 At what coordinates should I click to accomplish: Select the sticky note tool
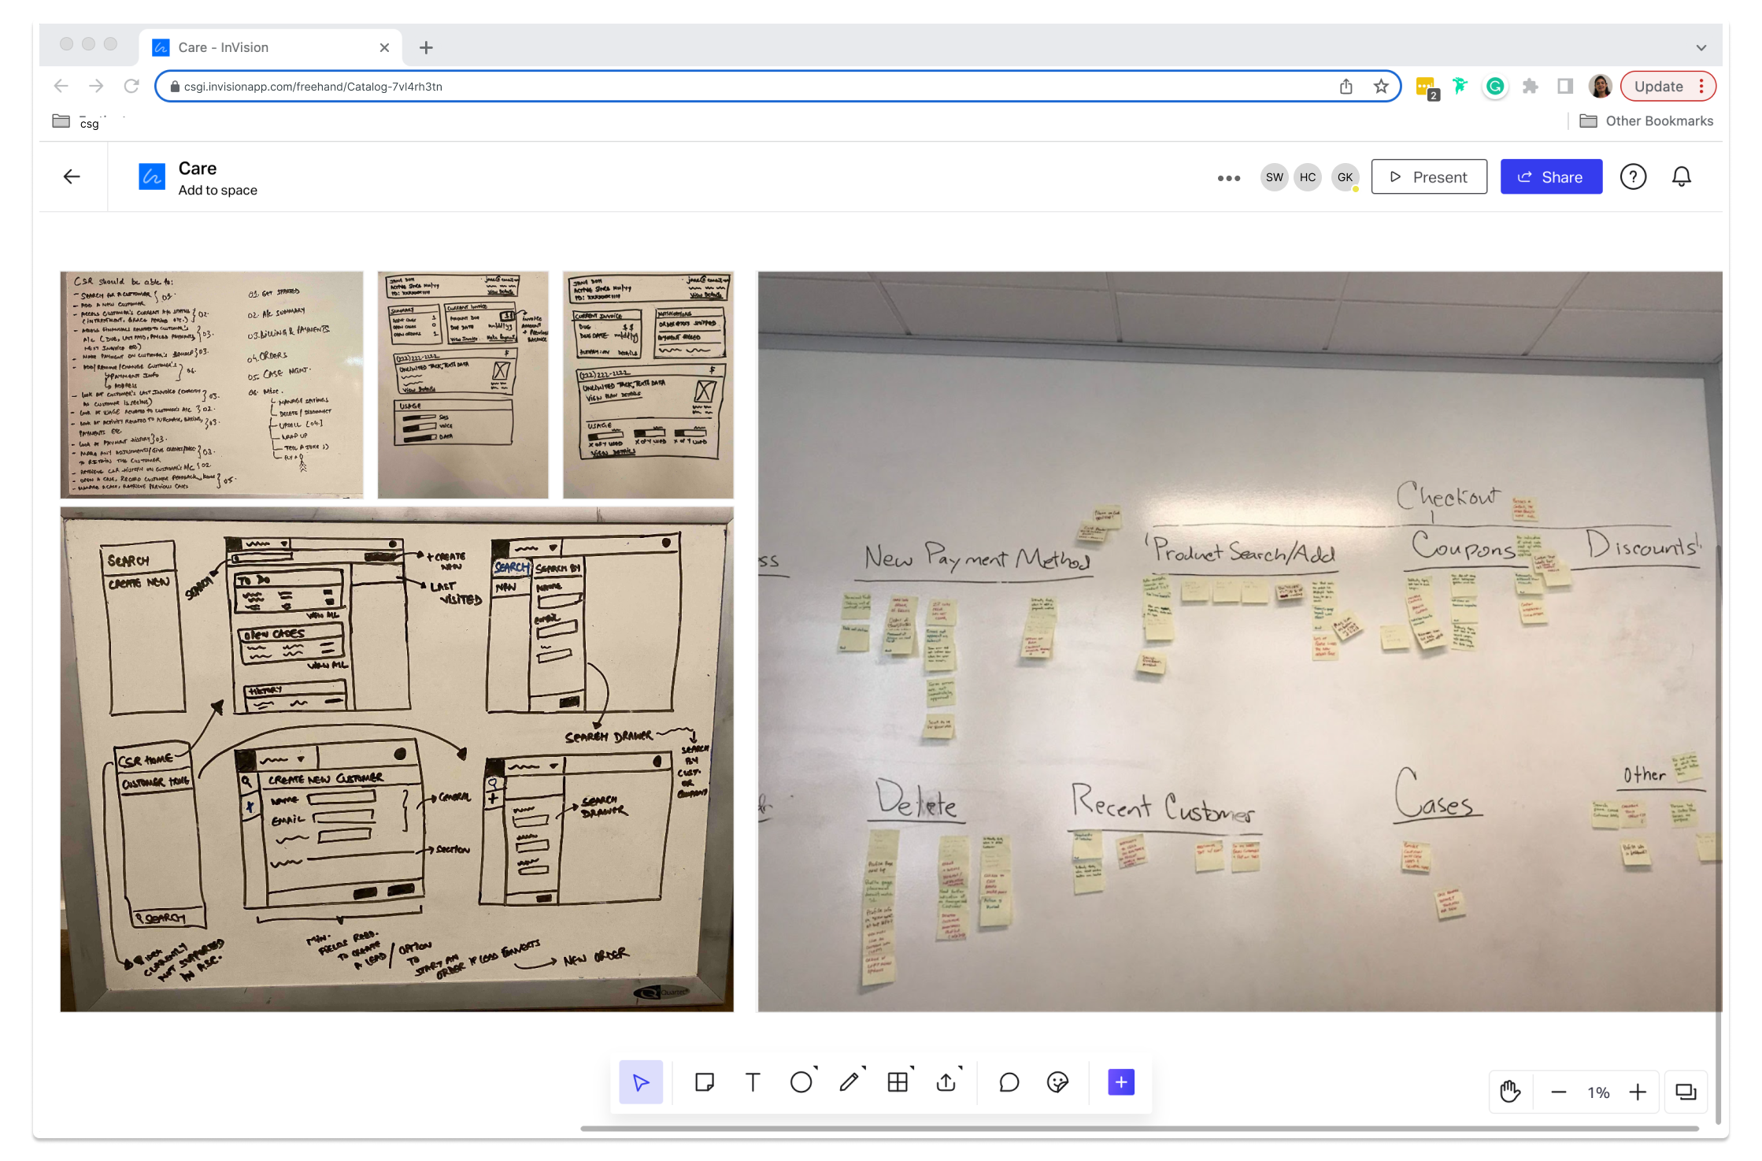pos(704,1082)
